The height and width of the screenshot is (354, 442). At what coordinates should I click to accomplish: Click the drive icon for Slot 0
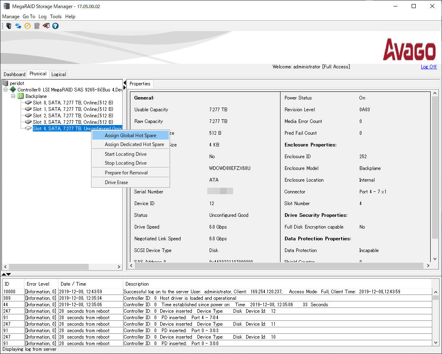[x=28, y=103]
